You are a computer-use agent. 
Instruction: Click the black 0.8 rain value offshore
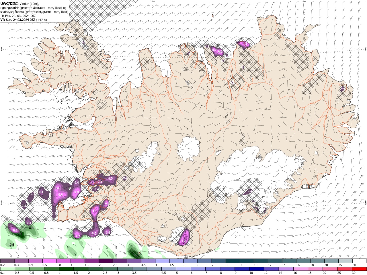pos(31,228)
